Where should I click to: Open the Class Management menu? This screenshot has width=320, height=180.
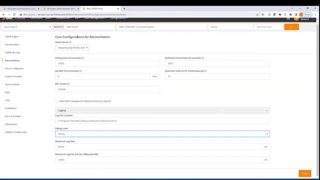click(95, 18)
